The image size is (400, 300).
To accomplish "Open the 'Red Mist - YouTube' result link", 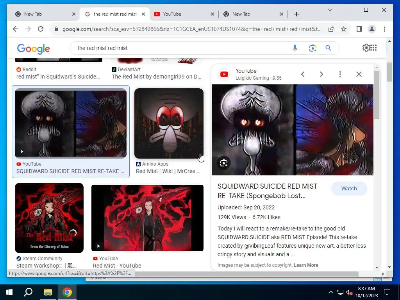I will [117, 266].
